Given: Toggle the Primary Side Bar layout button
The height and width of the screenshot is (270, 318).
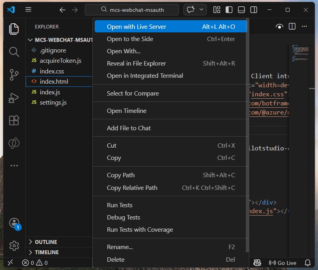Looking at the screenshot, I should click(x=229, y=10).
